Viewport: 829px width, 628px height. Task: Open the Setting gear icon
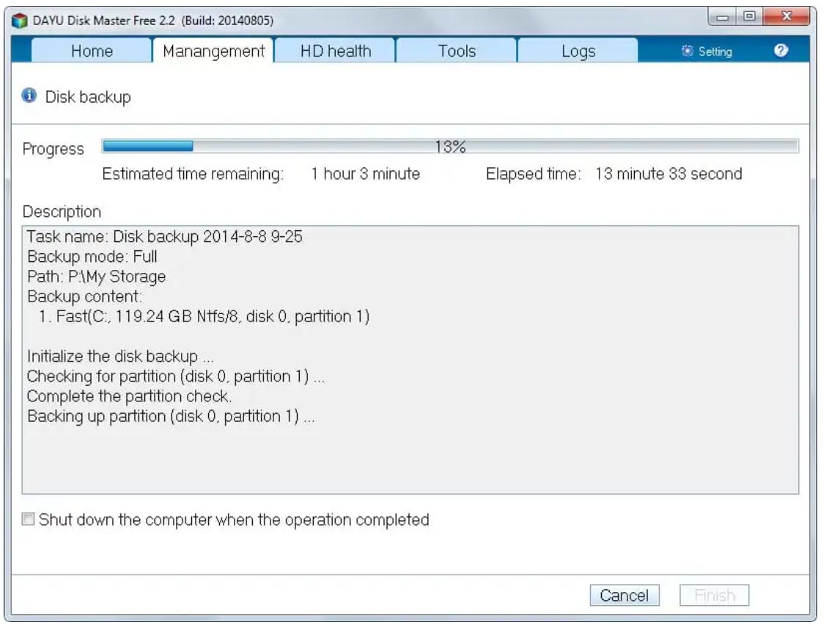687,51
